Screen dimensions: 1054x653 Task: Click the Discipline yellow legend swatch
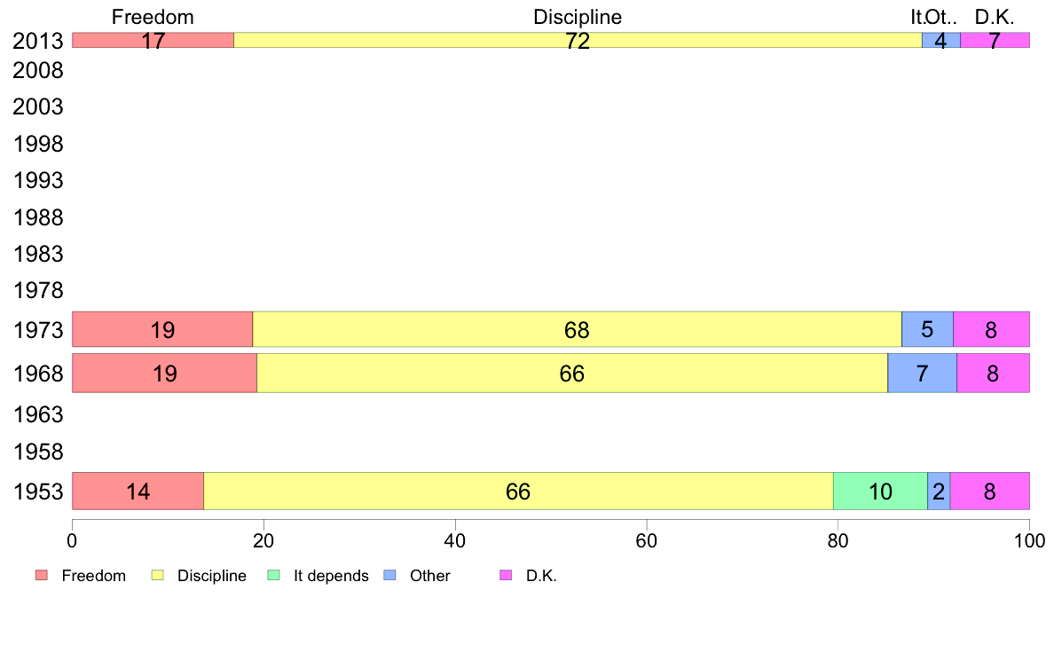click(x=157, y=576)
